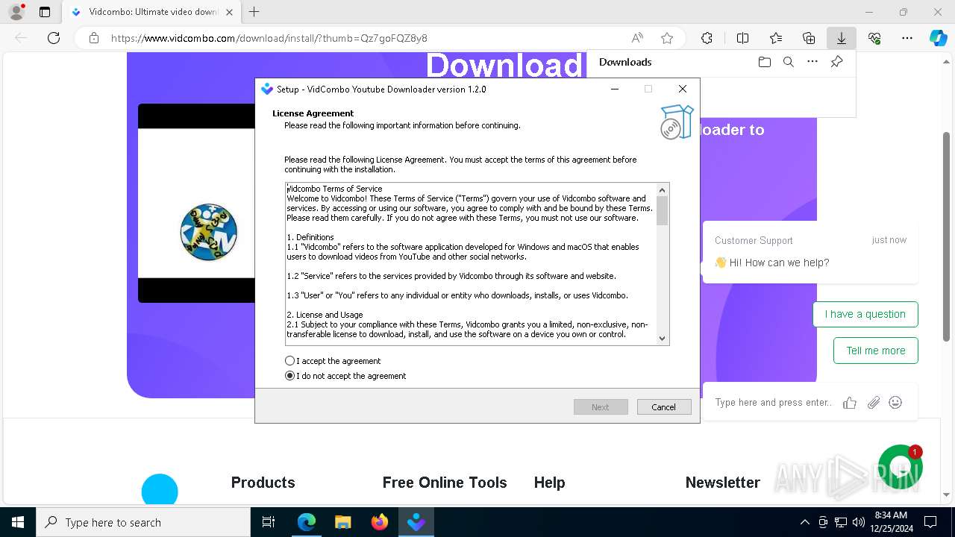Click thumbs up icon in chat
Image resolution: width=955 pixels, height=537 pixels.
click(850, 403)
